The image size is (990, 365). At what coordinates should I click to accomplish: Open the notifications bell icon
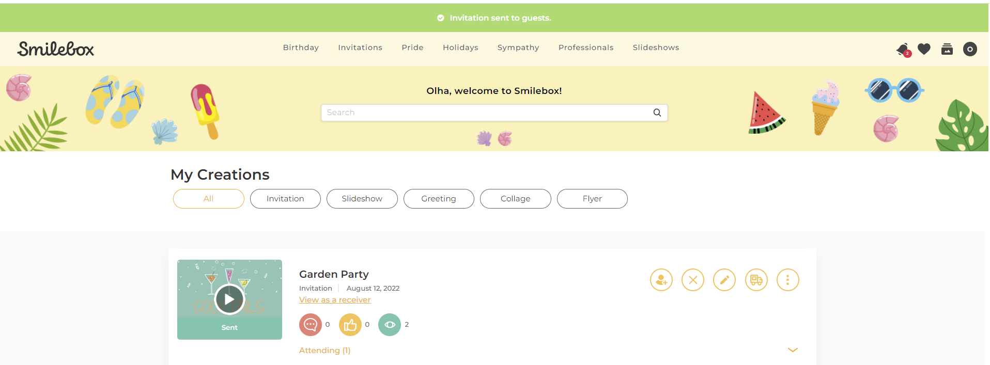coord(903,50)
